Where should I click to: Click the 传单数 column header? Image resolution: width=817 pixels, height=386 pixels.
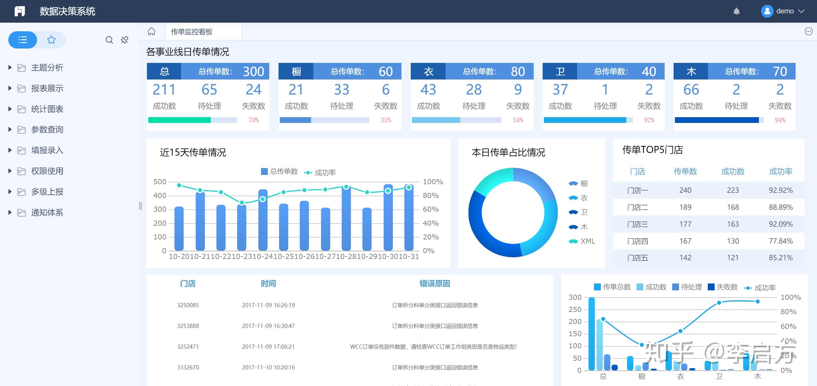click(x=685, y=171)
